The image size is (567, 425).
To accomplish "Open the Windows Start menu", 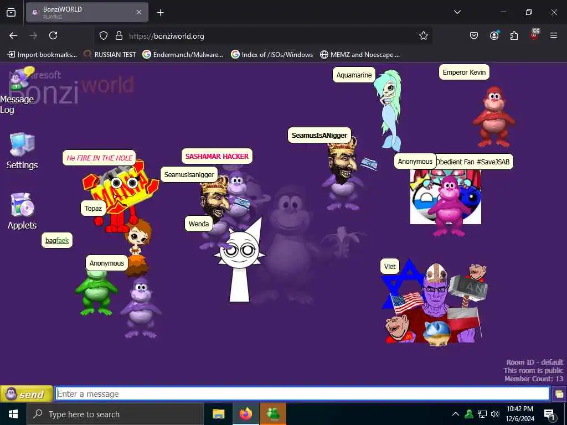I will pos(13,414).
